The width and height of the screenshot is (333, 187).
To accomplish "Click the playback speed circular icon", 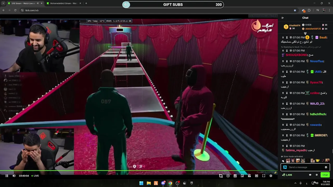I will pyautogui.click(x=228, y=176).
